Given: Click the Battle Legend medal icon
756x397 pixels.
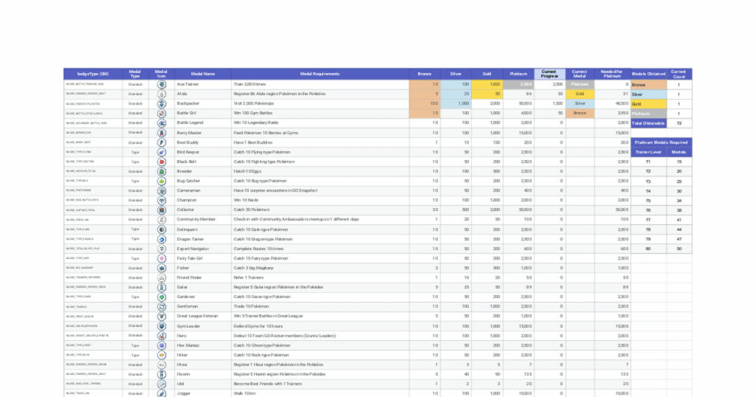Looking at the screenshot, I should click(x=162, y=122).
